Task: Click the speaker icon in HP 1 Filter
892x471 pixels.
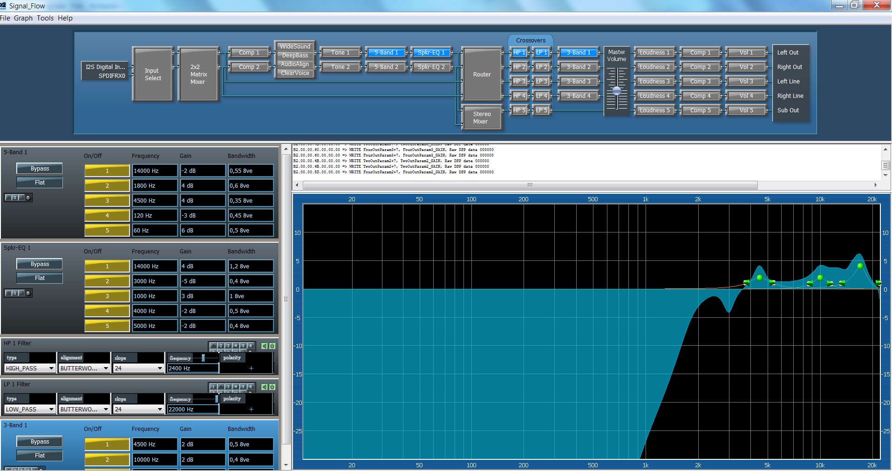Action: click(x=264, y=346)
